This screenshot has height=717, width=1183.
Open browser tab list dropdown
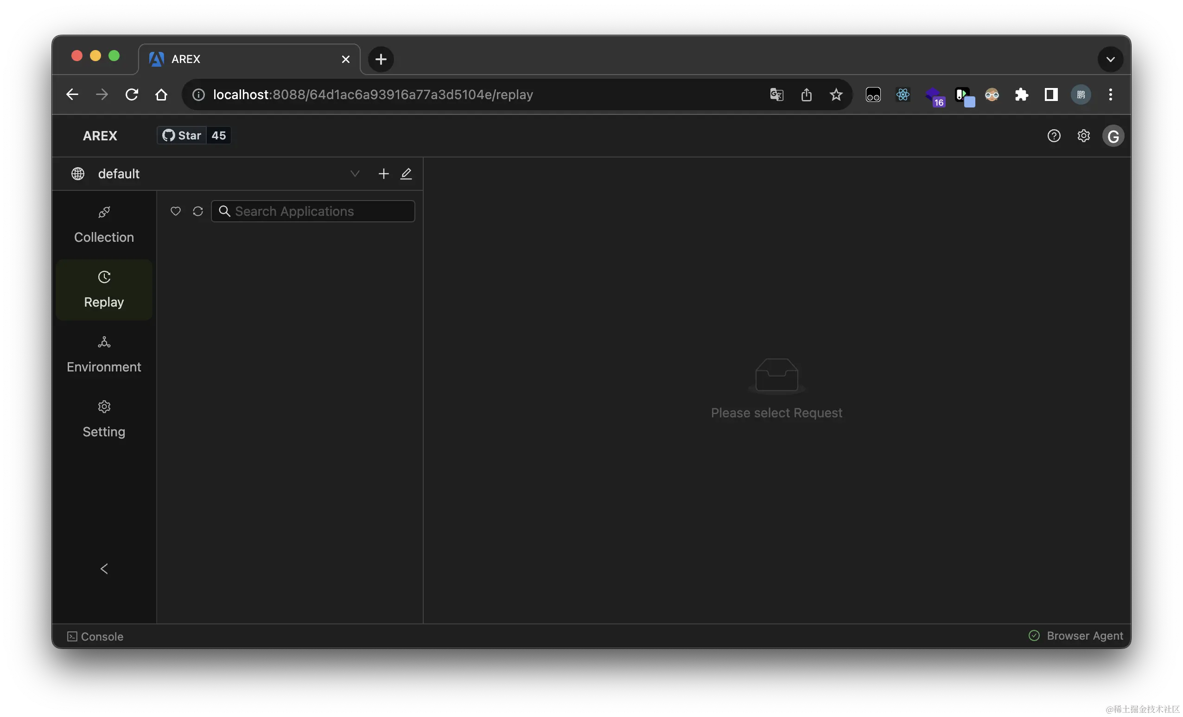tap(1110, 59)
